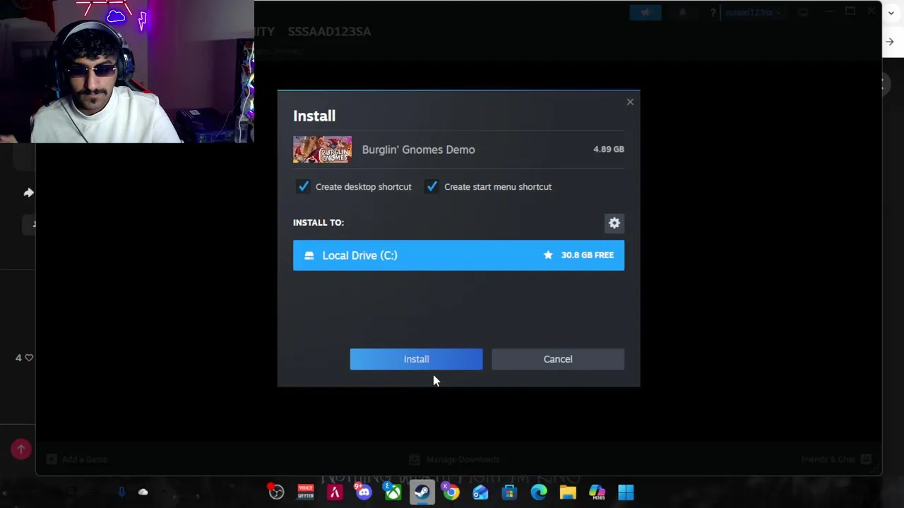Screen dimensions: 904x508
Task: Uncheck Create desktop shortcut
Action: 303,187
